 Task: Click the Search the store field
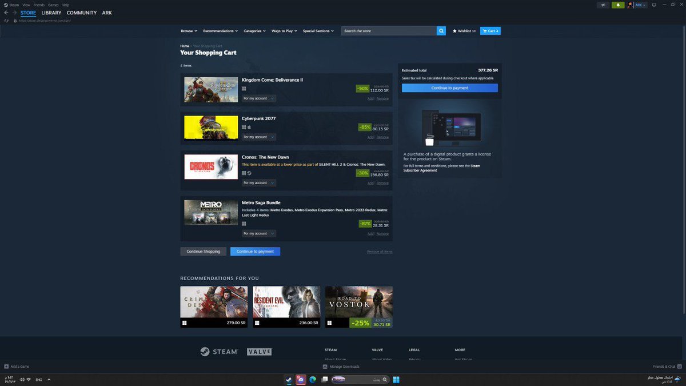pyautogui.click(x=389, y=31)
